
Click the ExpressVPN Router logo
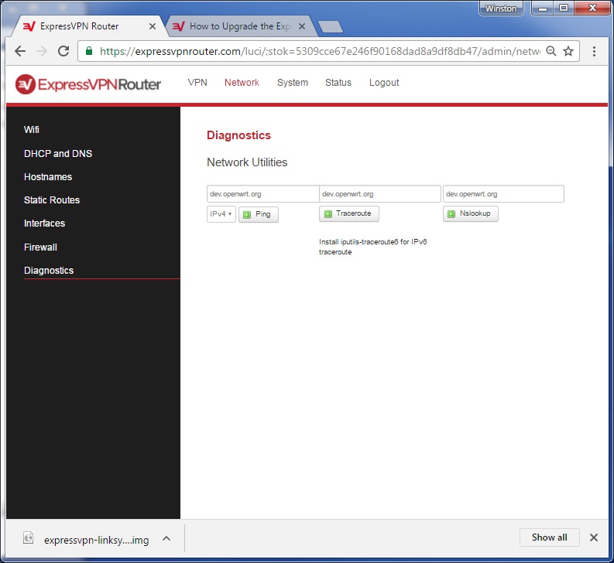click(88, 84)
